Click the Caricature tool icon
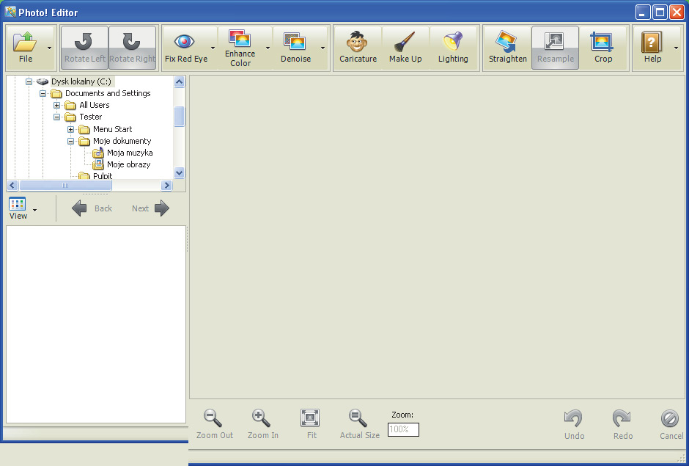This screenshot has height=466, width=689. tap(358, 43)
